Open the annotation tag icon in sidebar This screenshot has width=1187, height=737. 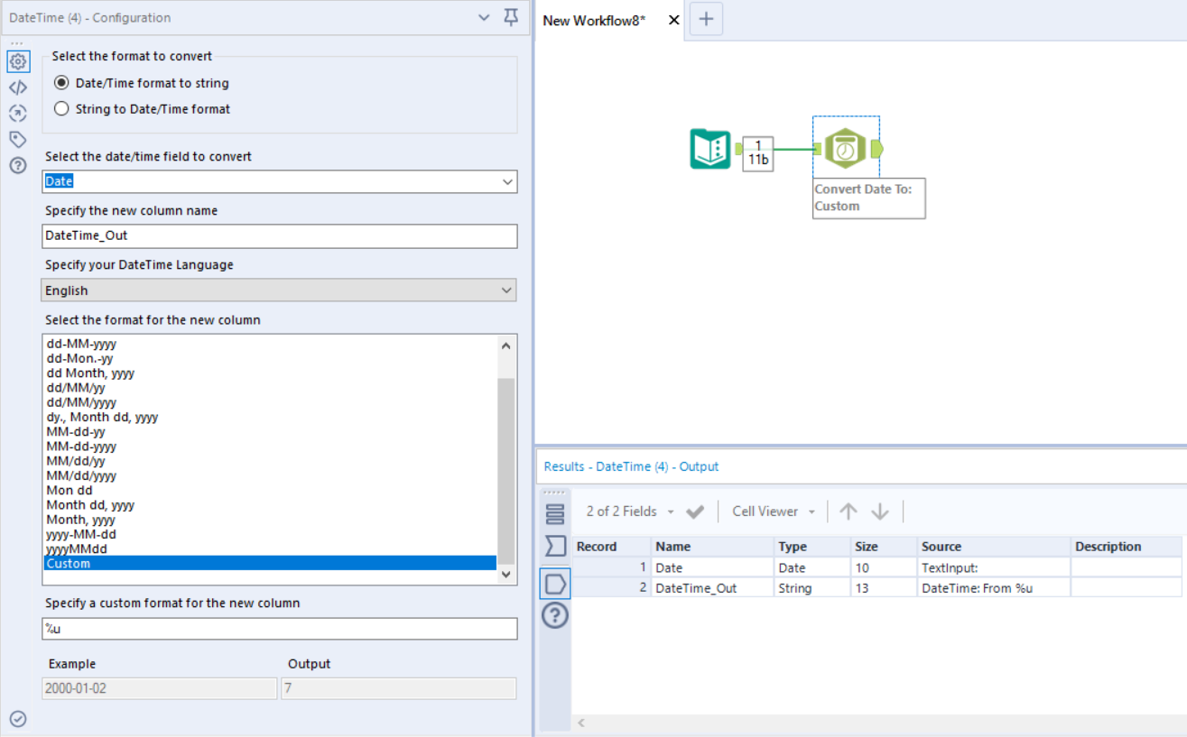pyautogui.click(x=18, y=139)
